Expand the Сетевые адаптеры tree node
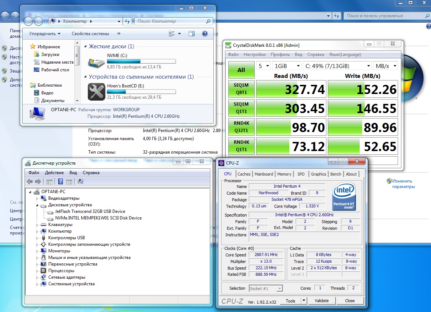The image size is (431, 312). [x=37, y=278]
